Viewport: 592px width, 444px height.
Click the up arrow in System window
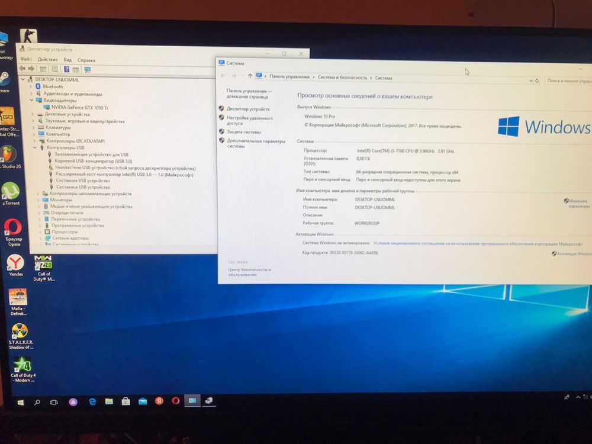[x=250, y=76]
